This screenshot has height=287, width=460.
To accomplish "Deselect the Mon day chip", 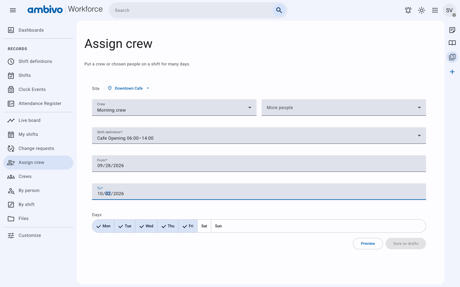I will [x=103, y=226].
